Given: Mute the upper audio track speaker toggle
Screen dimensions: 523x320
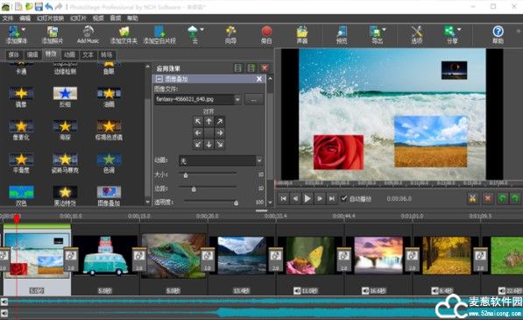Looking at the screenshot, I should tap(4, 302).
